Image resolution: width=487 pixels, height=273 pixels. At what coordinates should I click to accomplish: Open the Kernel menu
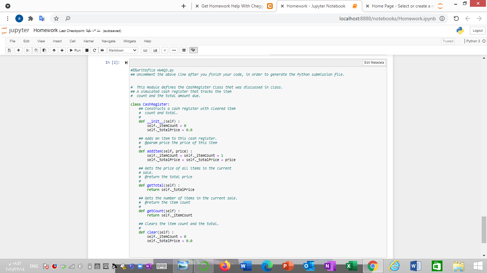coord(88,41)
